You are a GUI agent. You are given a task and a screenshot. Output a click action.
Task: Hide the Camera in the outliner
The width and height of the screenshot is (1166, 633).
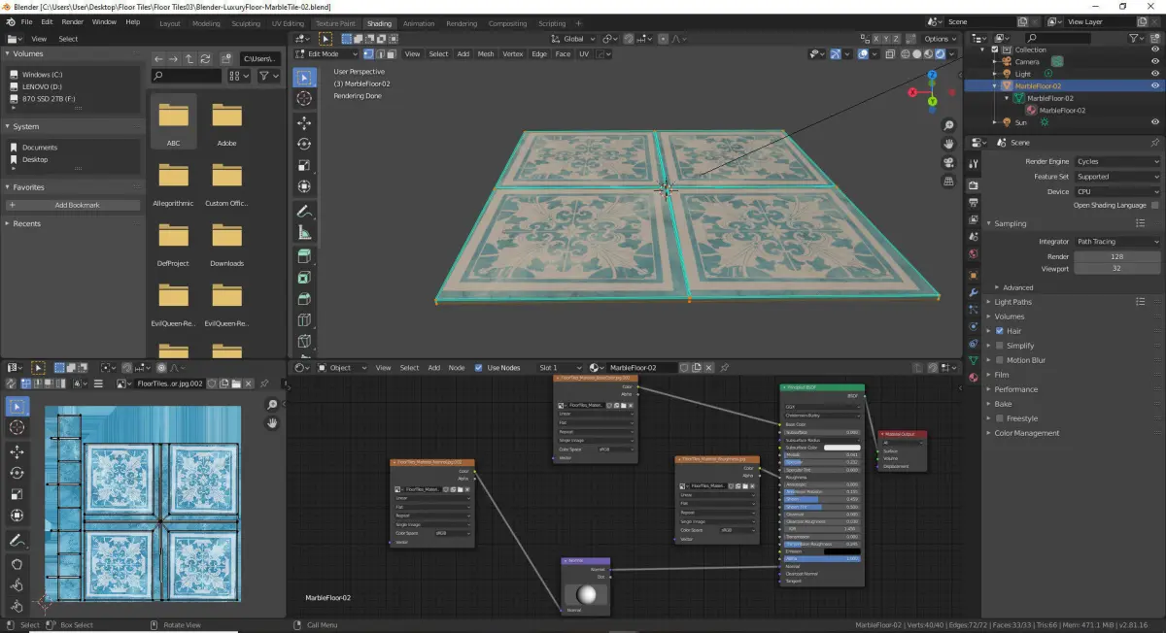[1154, 61]
